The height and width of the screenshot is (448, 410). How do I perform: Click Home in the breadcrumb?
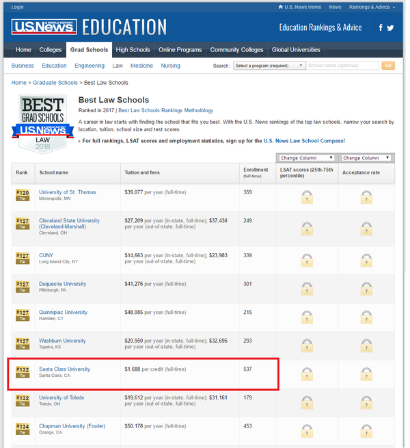(19, 83)
